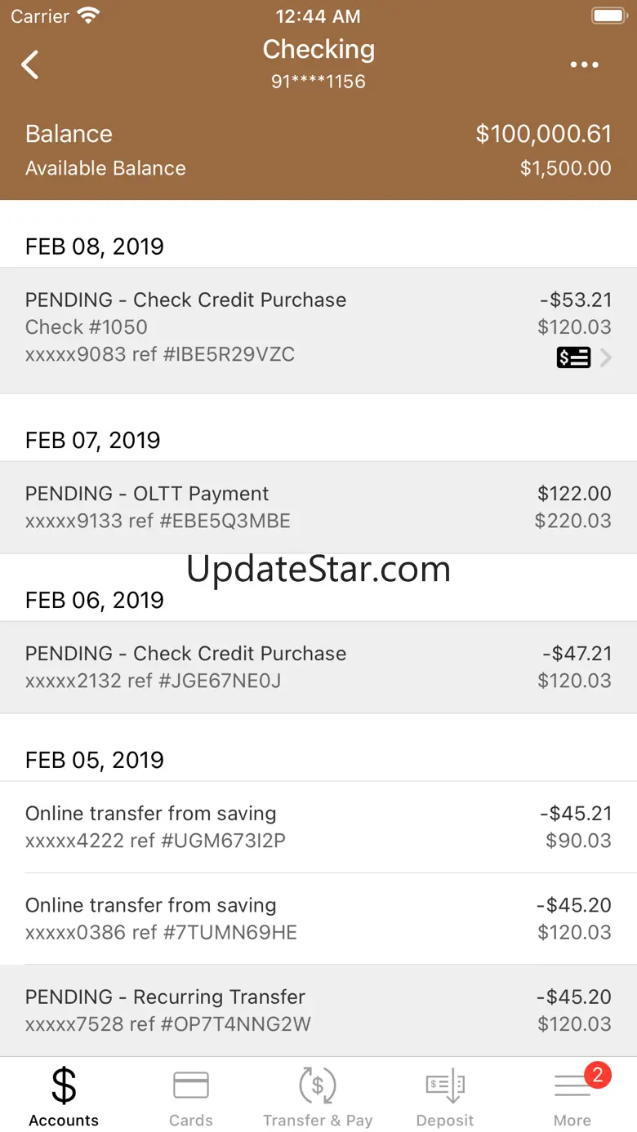Screen dimensions: 637x1132
Task: Switch to the Deposit tab label
Action: 445,1121
